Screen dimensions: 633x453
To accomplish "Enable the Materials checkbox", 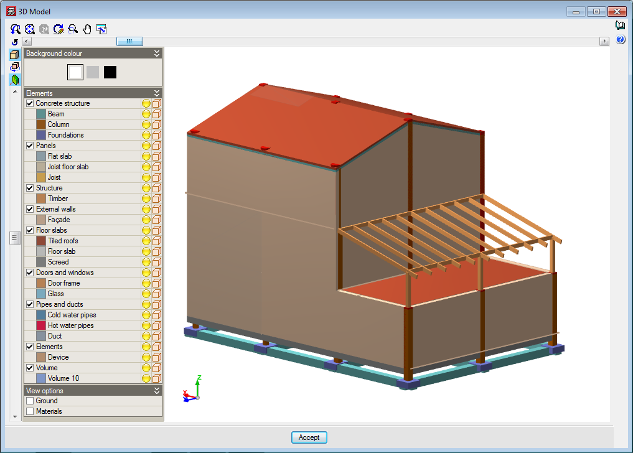I will [30, 411].
